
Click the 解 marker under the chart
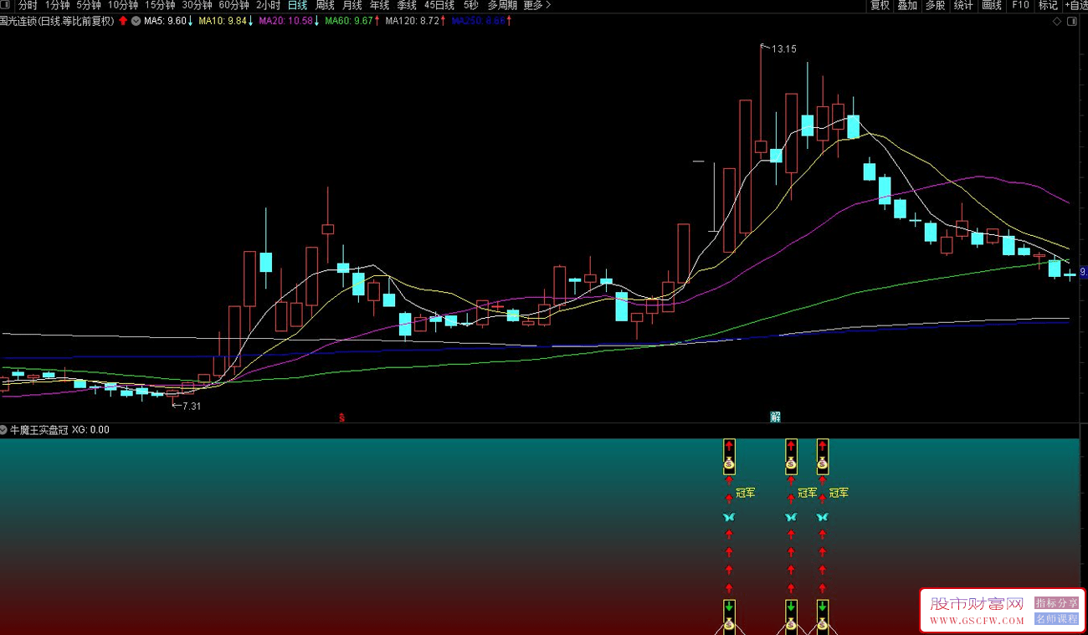775,417
